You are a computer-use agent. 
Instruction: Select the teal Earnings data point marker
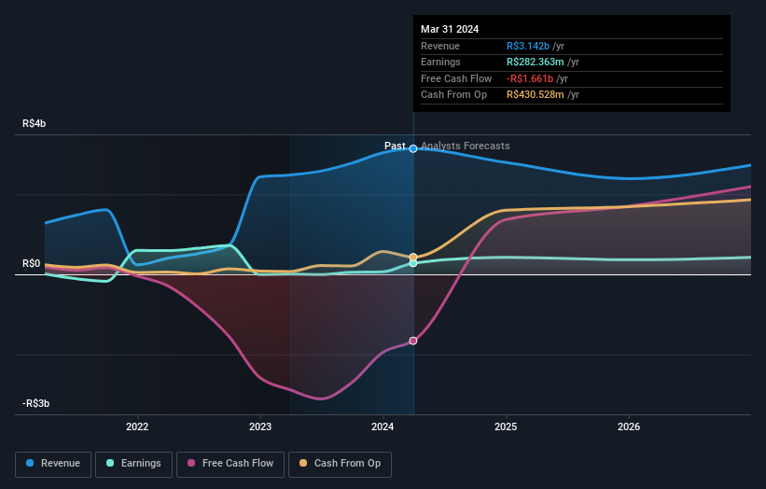click(413, 263)
